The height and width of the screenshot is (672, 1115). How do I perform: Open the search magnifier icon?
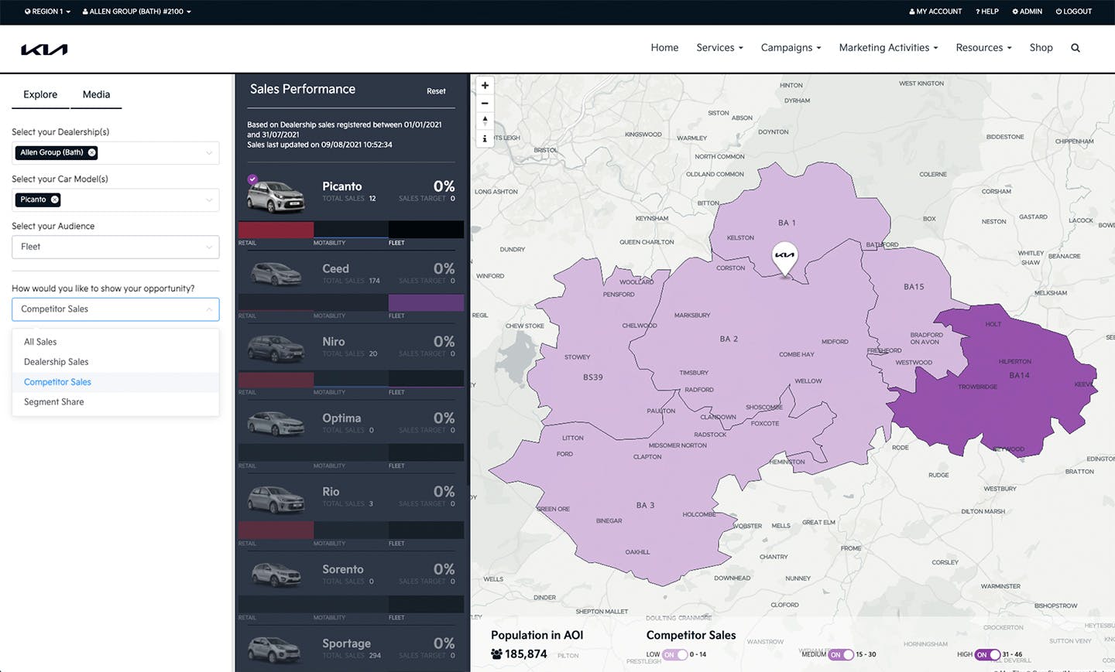coord(1076,48)
